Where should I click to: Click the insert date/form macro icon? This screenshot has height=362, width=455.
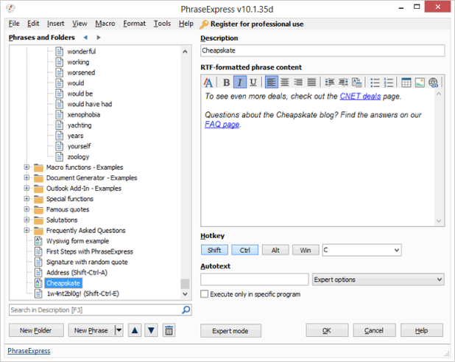(x=356, y=83)
